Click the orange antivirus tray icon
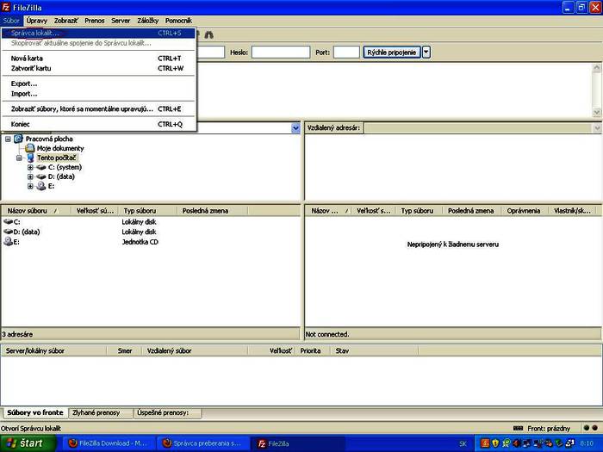603x452 pixels. pyautogui.click(x=485, y=443)
